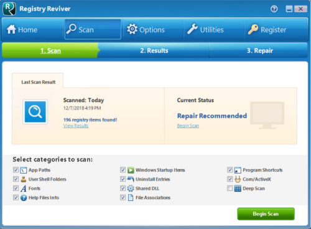Click the Uninstall Entries arrow icon
The image size is (311, 229).
131,179
